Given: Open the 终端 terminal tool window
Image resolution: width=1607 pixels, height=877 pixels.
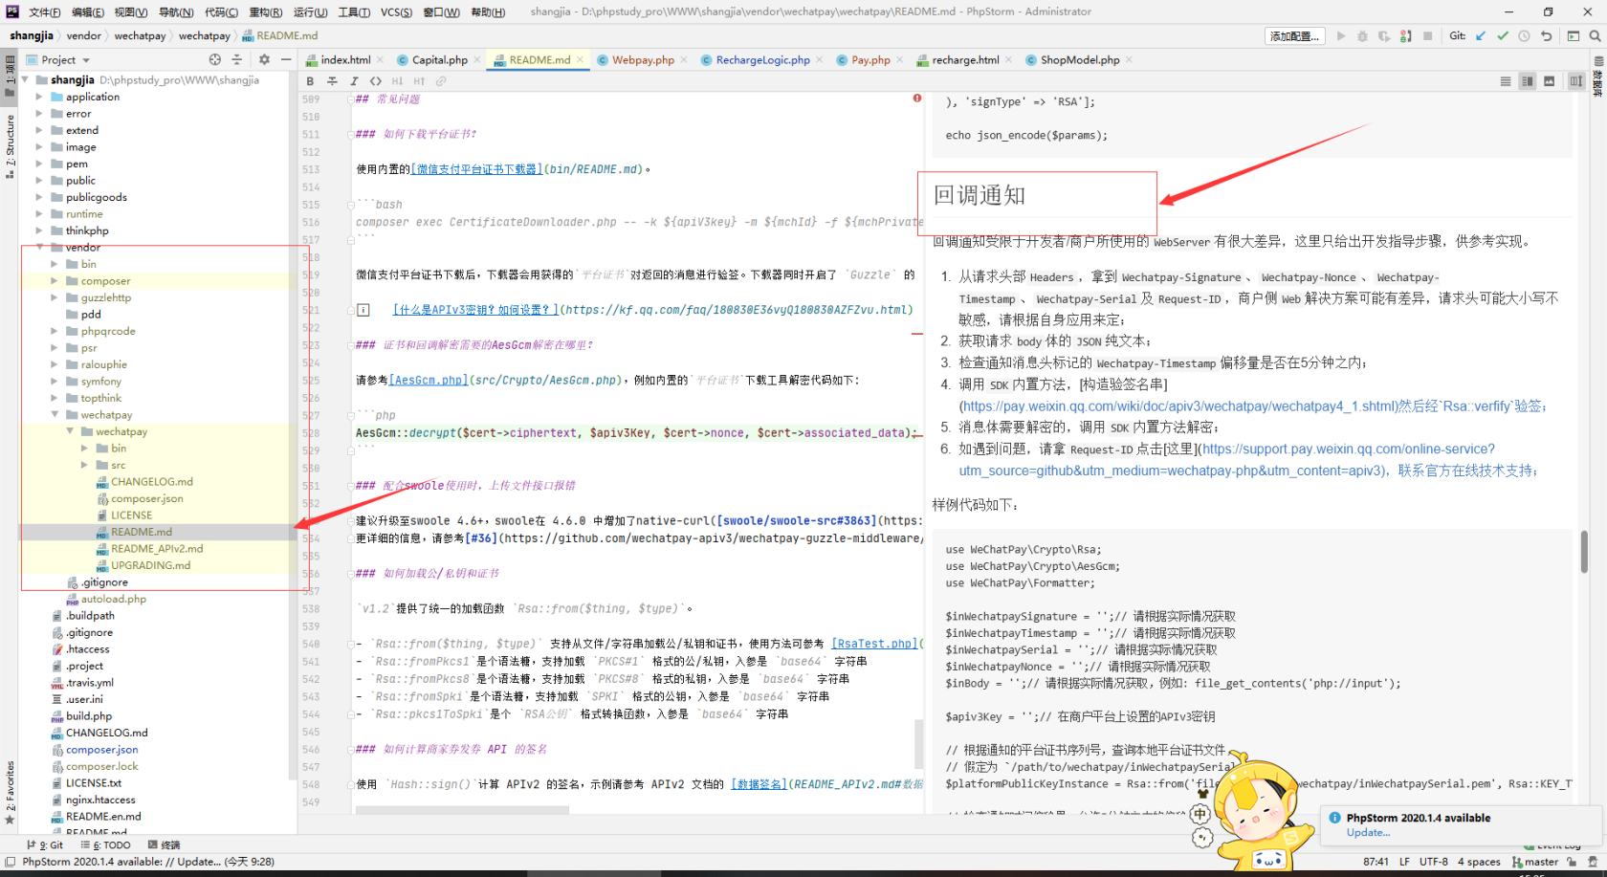Looking at the screenshot, I should [x=165, y=844].
